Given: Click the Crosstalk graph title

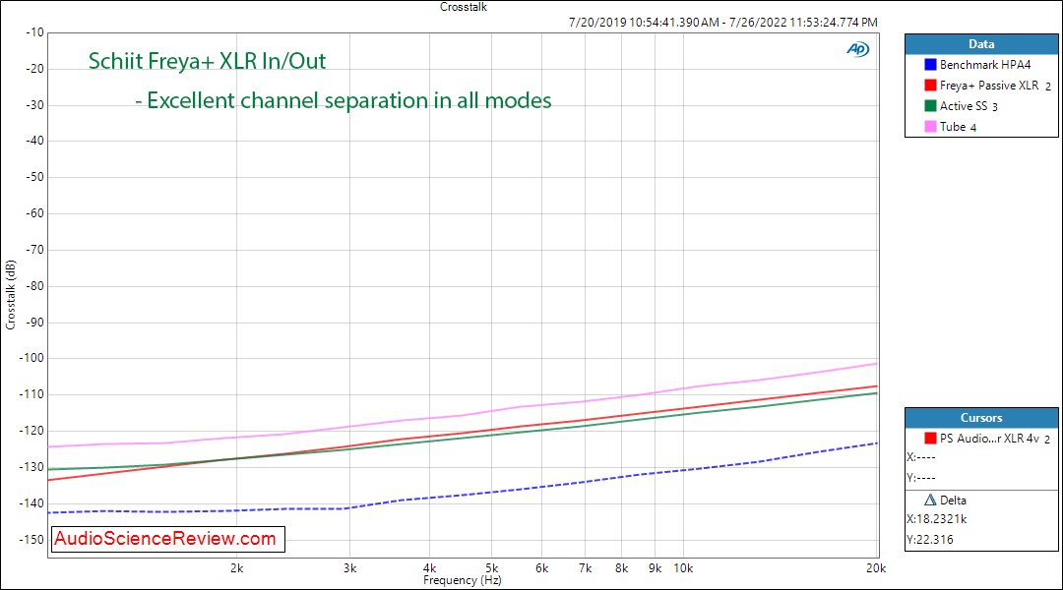Looking at the screenshot, I should tap(463, 7).
